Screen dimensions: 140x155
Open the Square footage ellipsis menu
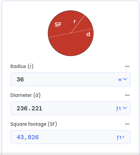pyautogui.click(x=127, y=124)
